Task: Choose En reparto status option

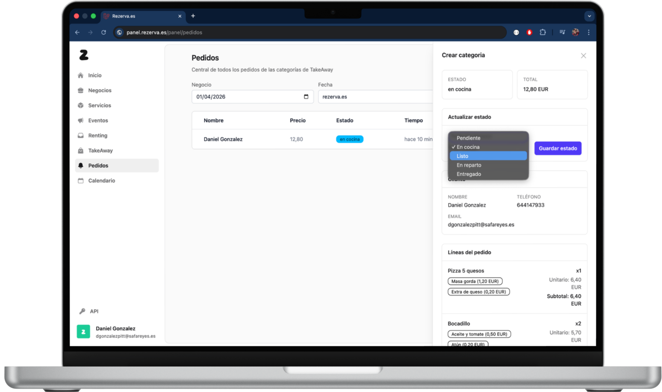Action: coord(488,165)
